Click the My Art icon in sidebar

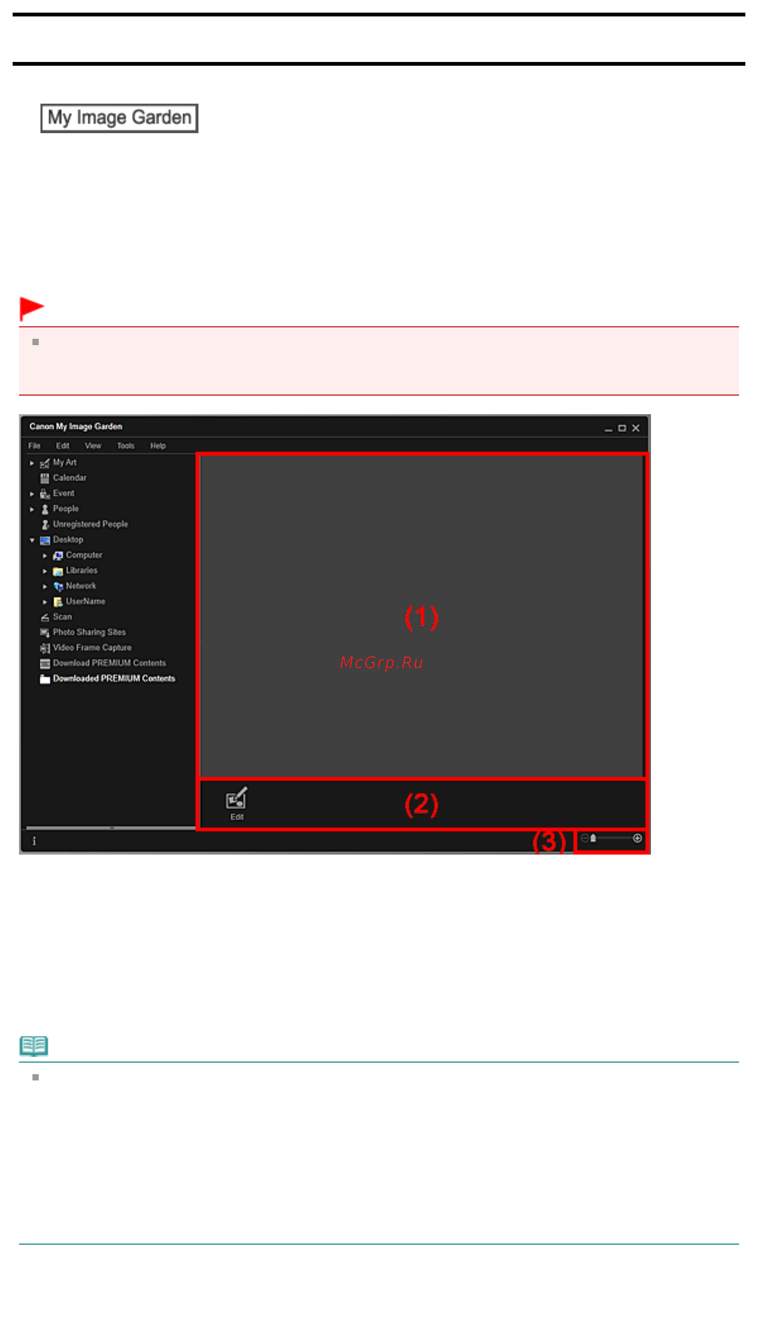pos(45,464)
